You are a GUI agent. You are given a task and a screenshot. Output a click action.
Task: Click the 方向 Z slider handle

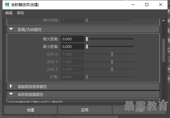click(112, 69)
